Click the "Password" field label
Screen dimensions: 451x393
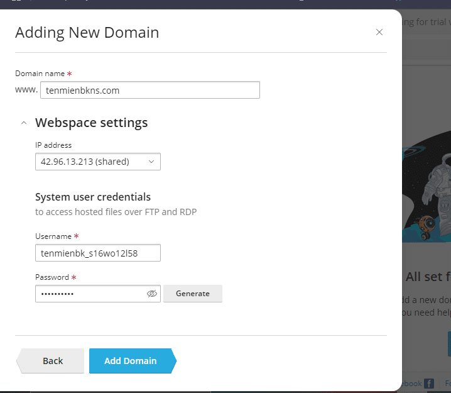pyautogui.click(x=53, y=277)
